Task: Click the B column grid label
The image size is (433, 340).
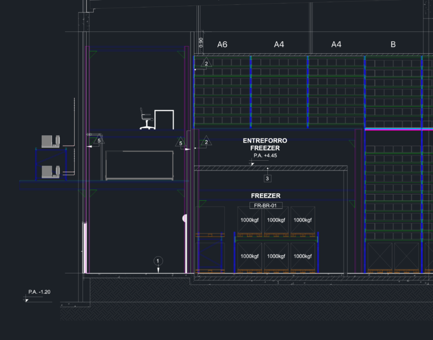Action: (393, 44)
